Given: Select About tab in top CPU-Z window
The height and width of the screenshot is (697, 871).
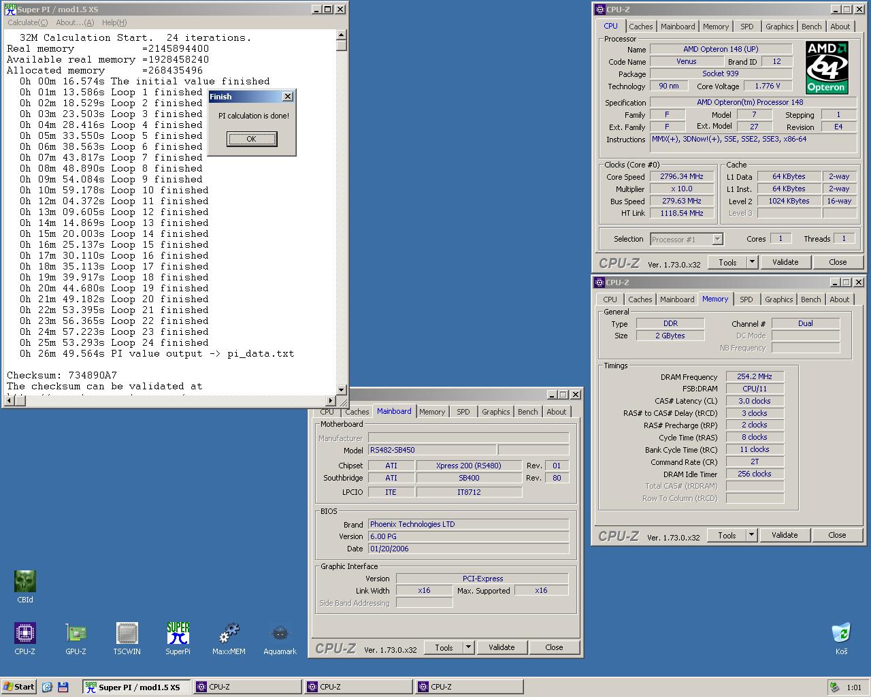Looking at the screenshot, I should (840, 27).
